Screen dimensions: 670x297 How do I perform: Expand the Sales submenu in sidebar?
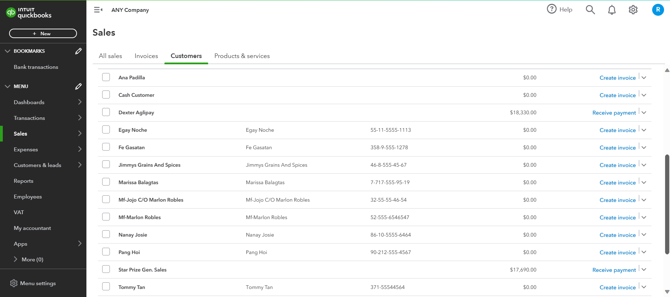click(x=80, y=133)
